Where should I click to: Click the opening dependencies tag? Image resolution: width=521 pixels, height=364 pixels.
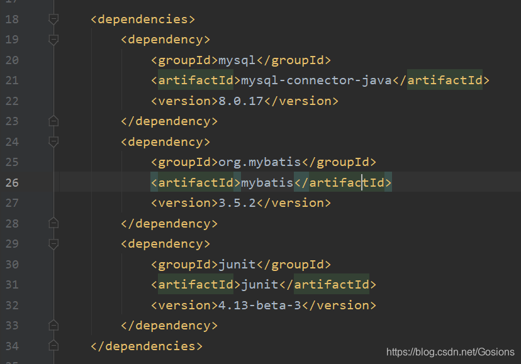143,19
